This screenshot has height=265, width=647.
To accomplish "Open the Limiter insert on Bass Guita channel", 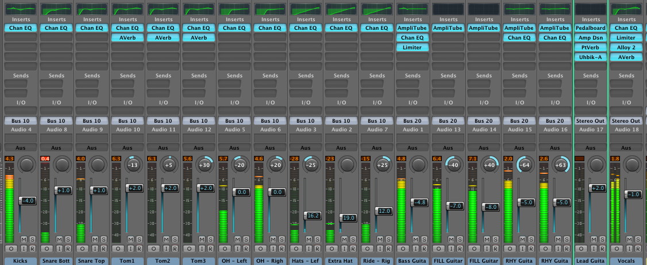I will [412, 47].
